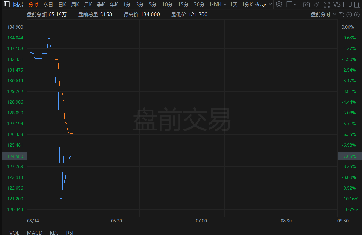Select the 1分 interval
Screen dimensions: 362x235
coord(127,4)
